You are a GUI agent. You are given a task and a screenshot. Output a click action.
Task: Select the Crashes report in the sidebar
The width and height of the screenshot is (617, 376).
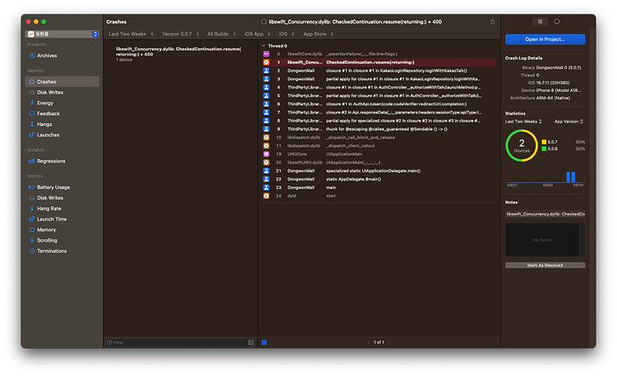pyautogui.click(x=62, y=82)
